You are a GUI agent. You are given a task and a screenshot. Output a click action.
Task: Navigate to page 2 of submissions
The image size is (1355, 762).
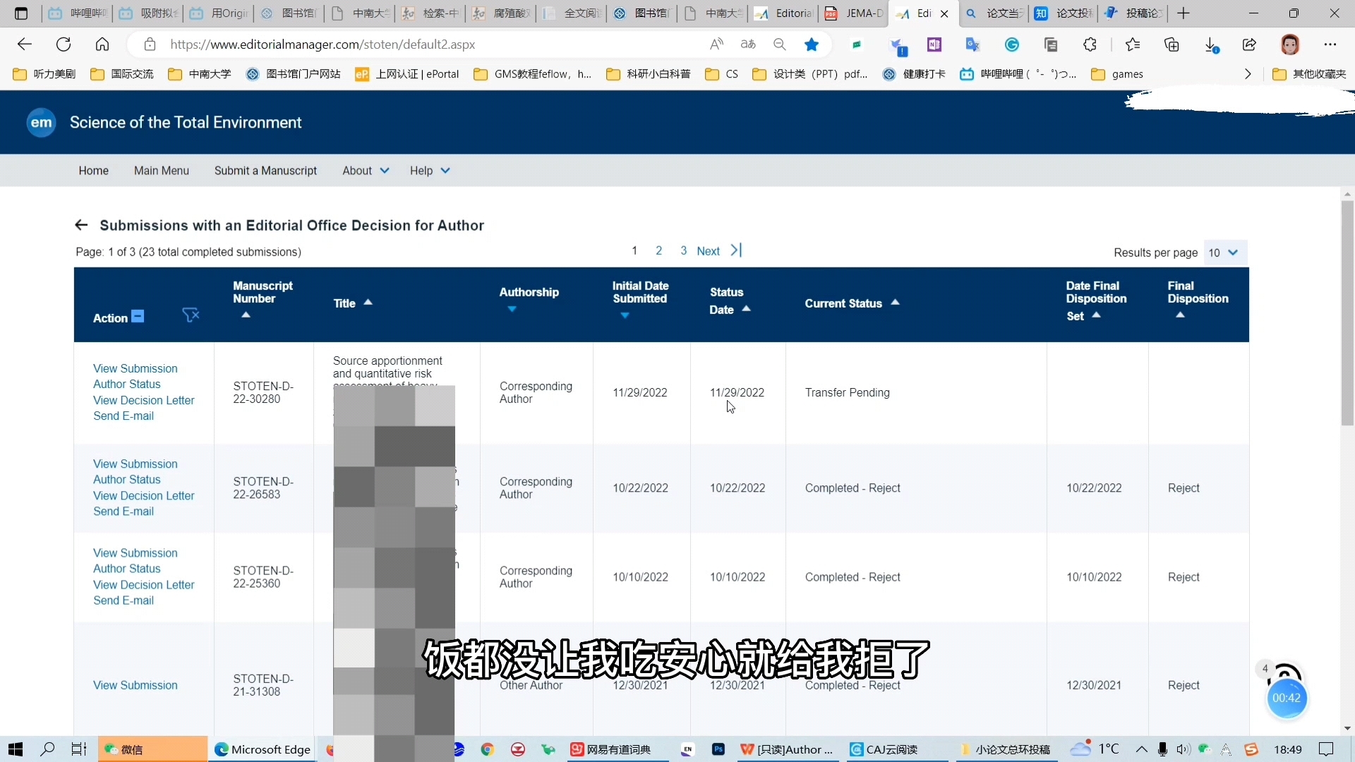tap(661, 251)
